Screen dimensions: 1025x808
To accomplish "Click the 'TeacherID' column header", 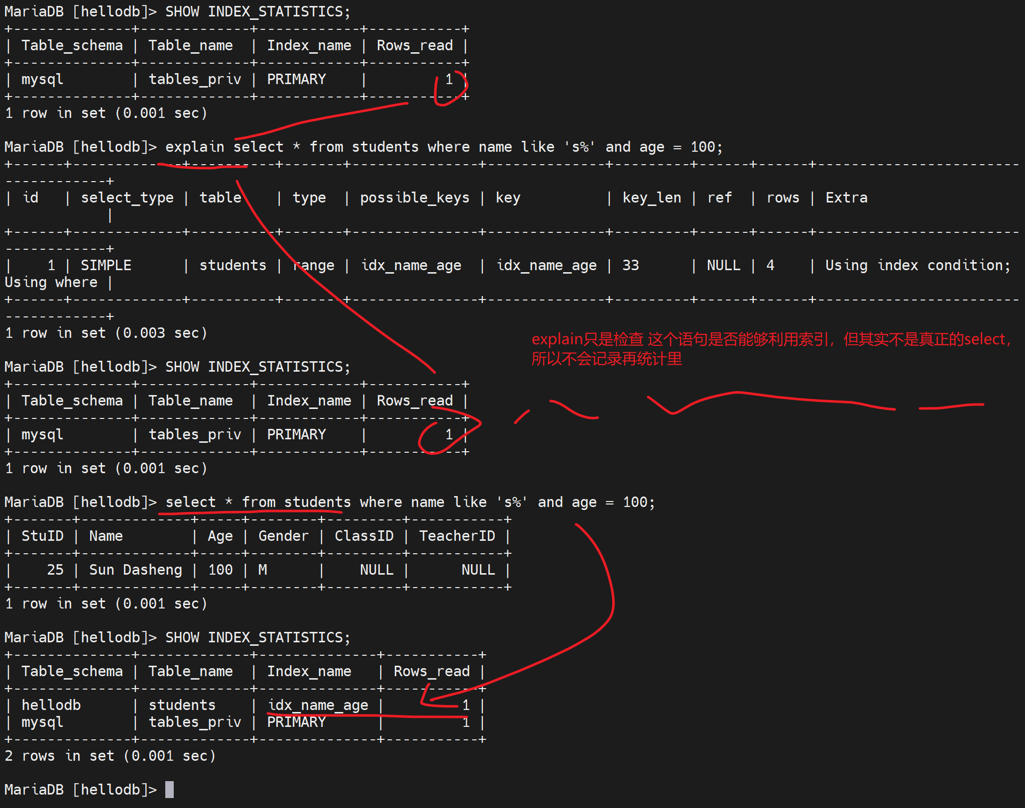I will point(456,536).
